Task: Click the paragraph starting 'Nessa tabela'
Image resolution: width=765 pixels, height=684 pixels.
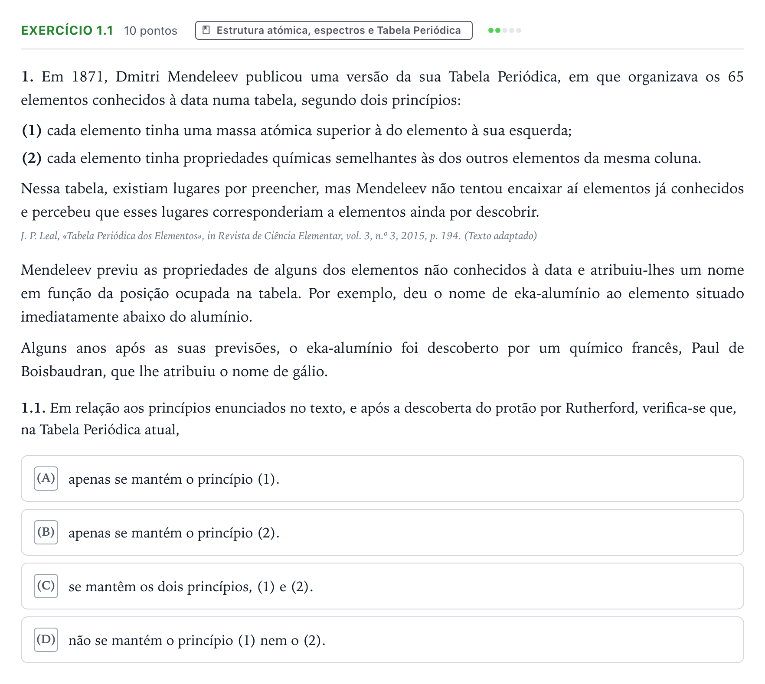Action: (382, 200)
